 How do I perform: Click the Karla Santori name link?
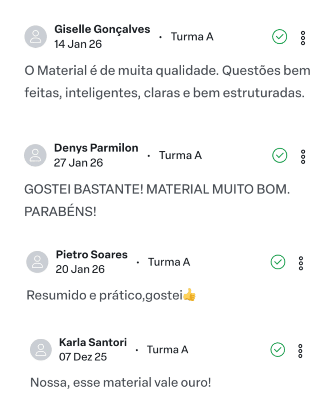(93, 342)
